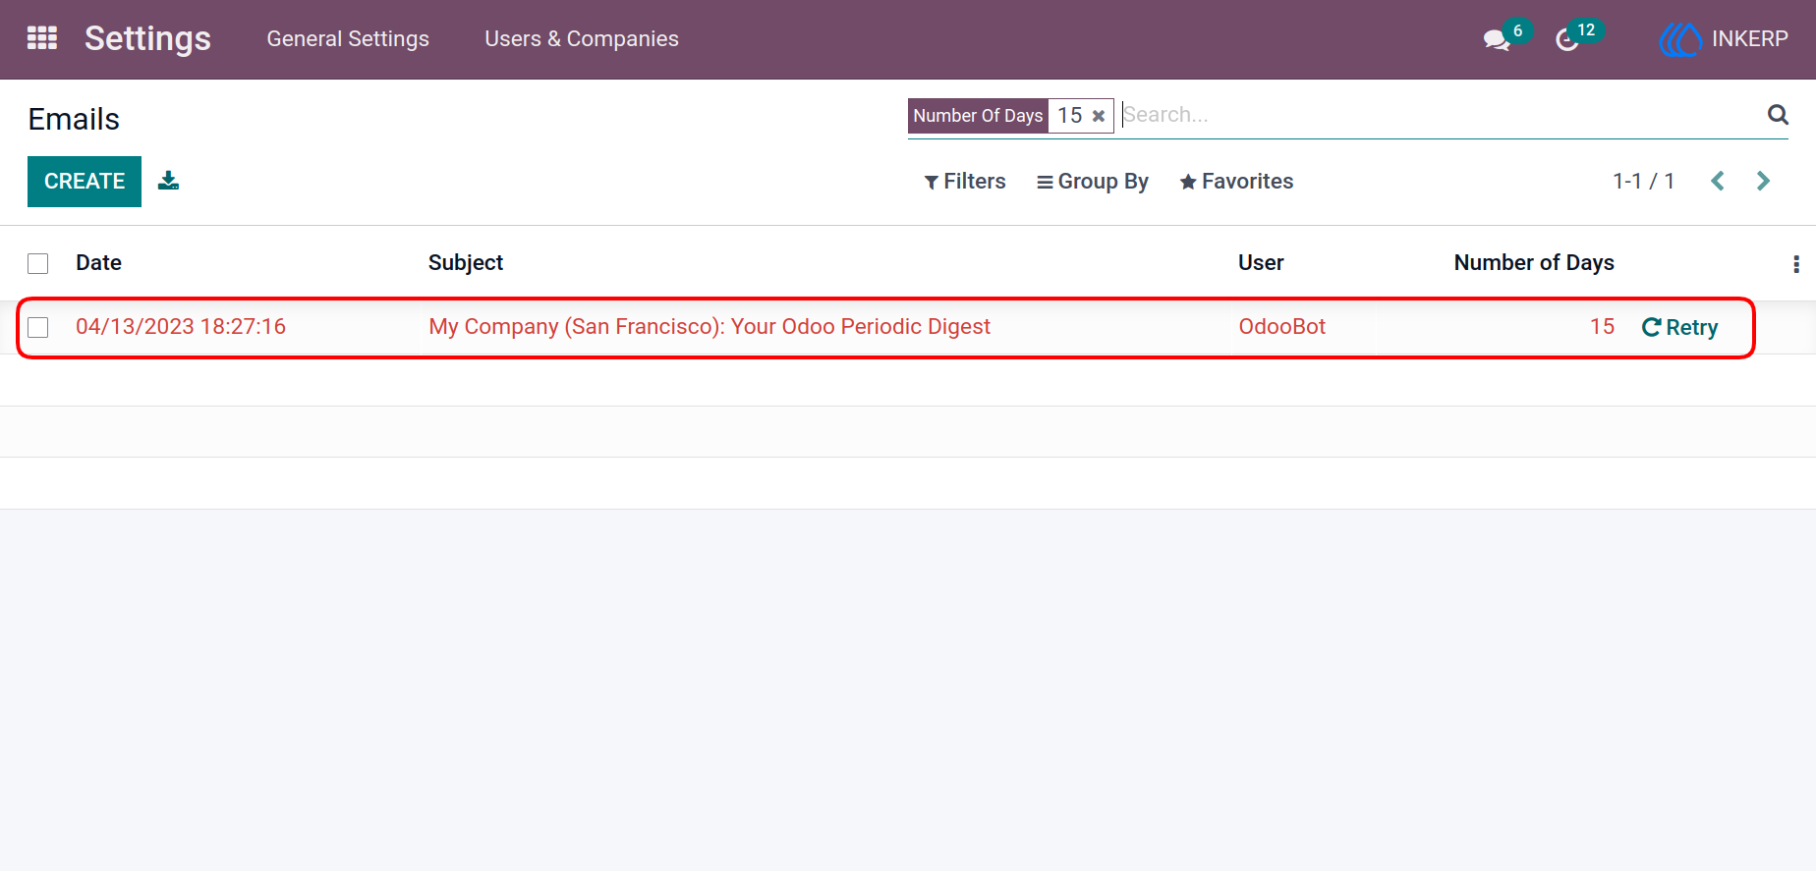Click the search magnifier icon
Image resolution: width=1816 pixels, height=872 pixels.
[x=1778, y=115]
